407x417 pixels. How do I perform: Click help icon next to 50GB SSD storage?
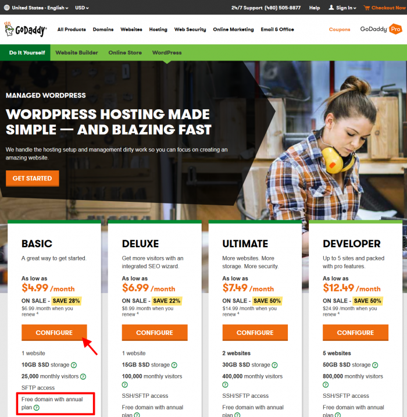[x=375, y=365]
